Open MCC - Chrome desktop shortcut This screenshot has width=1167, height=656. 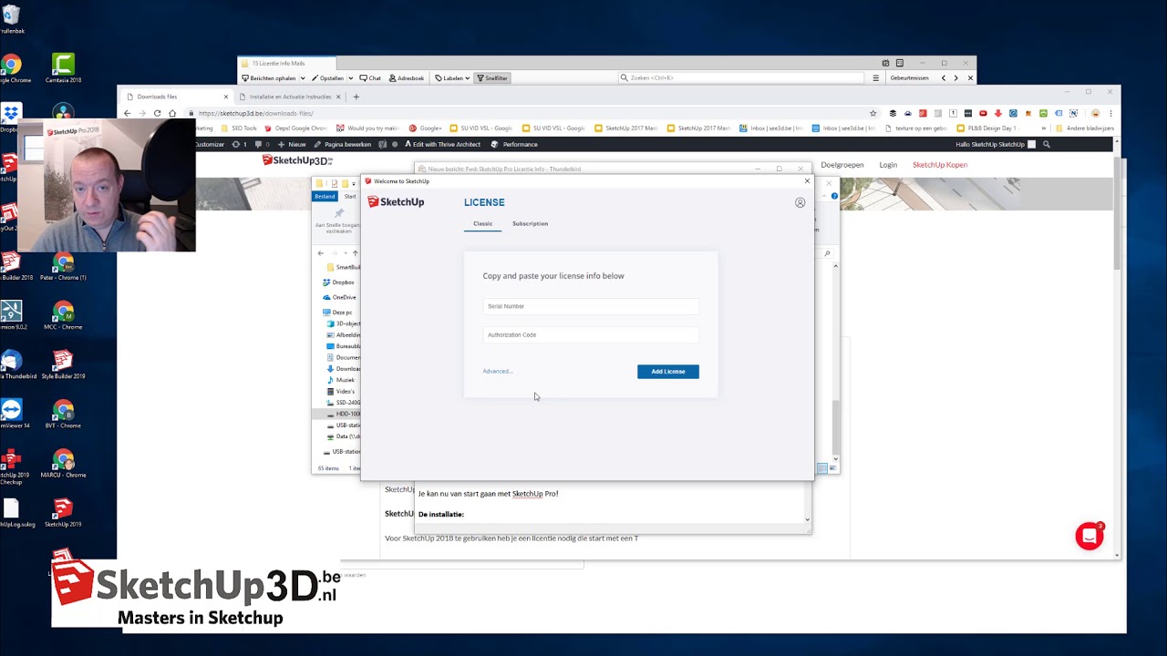[63, 315]
